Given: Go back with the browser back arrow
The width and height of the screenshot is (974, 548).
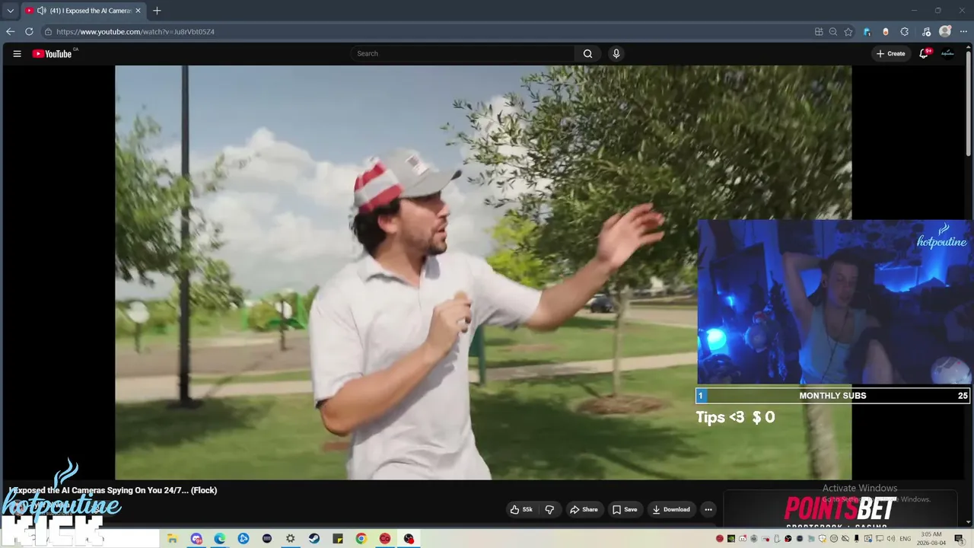Looking at the screenshot, I should [10, 32].
